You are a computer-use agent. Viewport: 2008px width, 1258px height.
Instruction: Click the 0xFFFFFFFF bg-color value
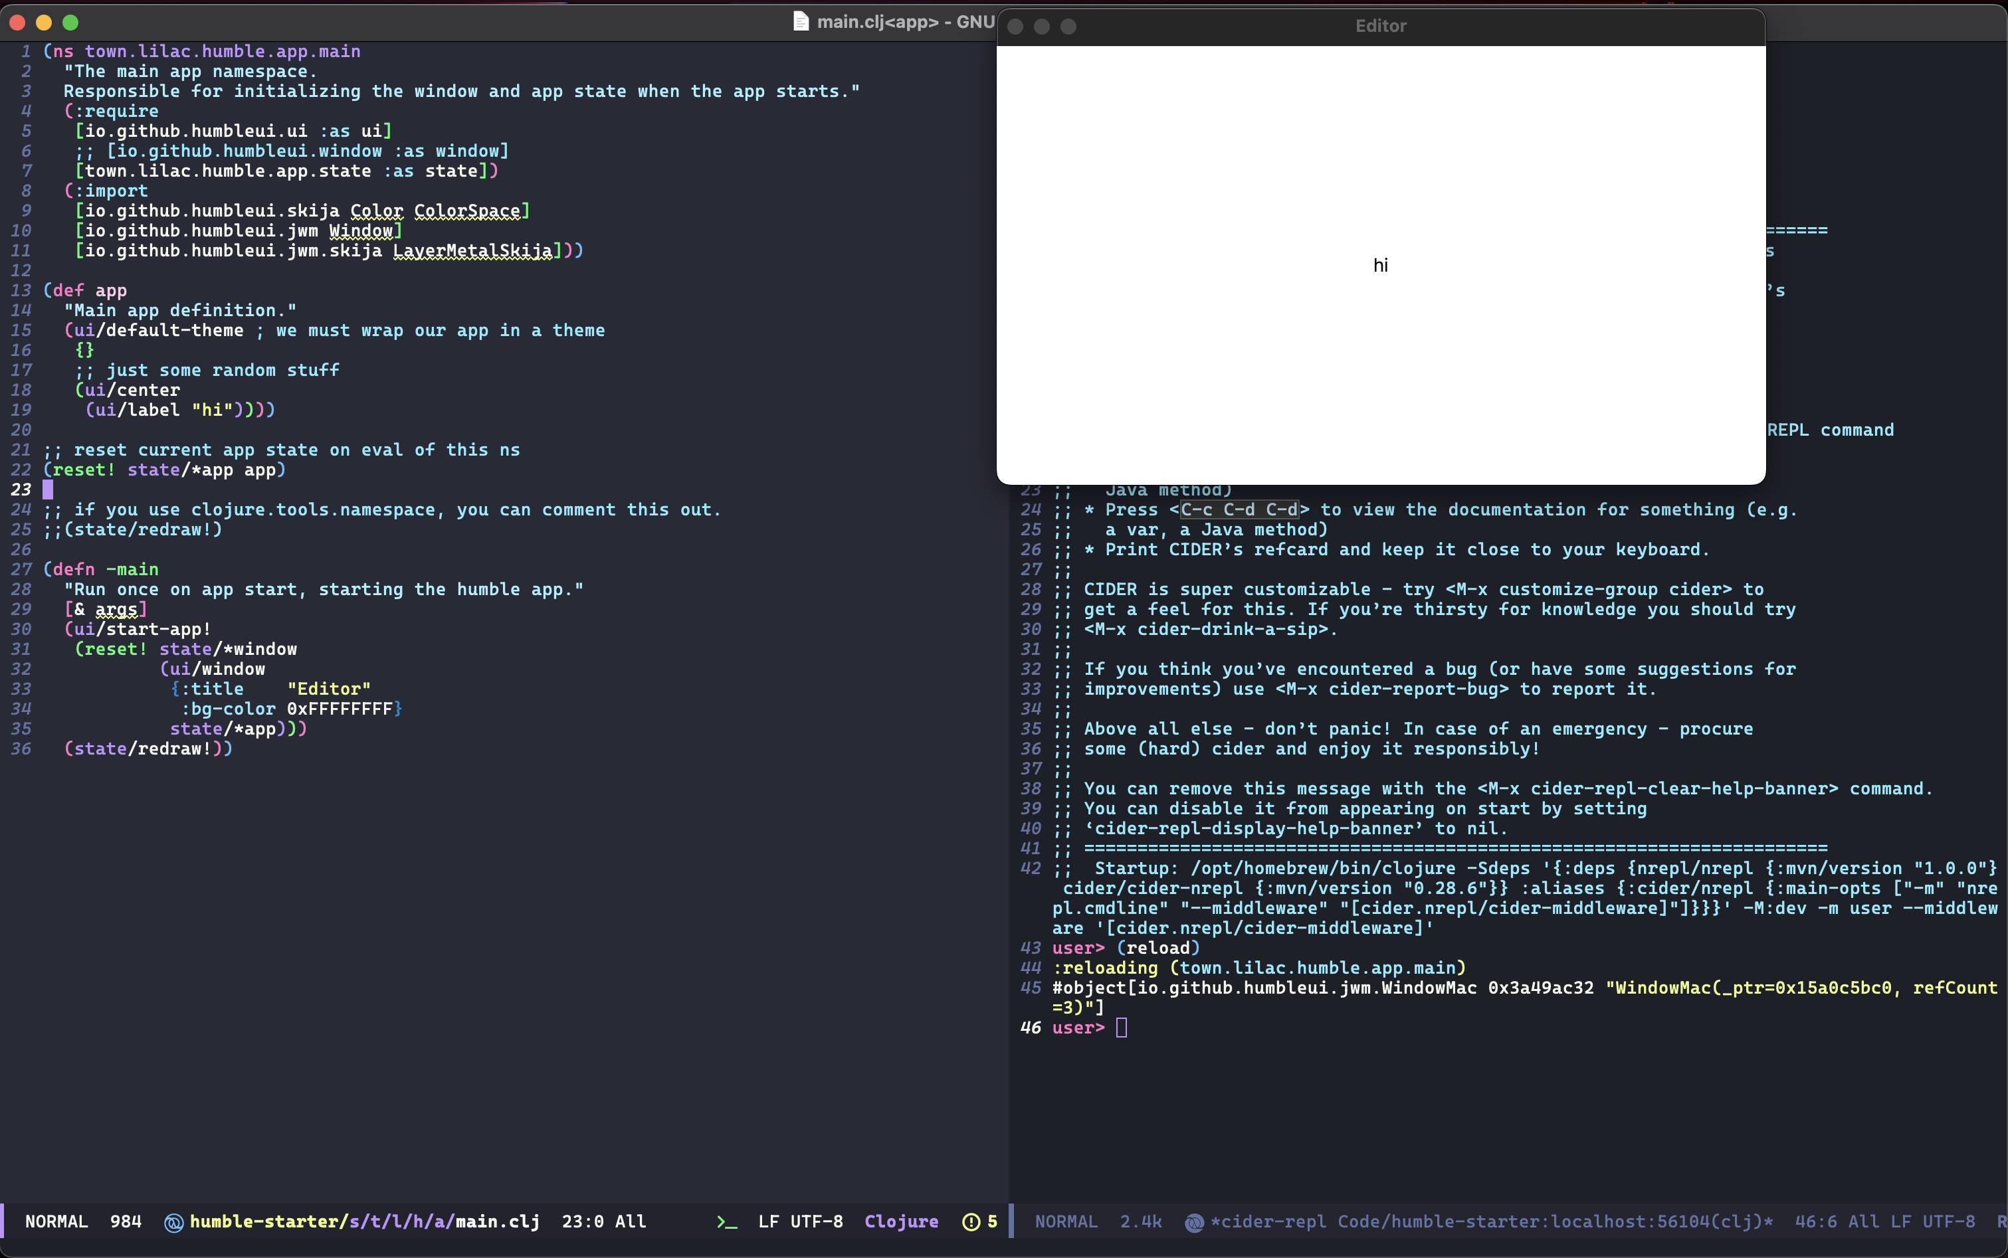[340, 709]
